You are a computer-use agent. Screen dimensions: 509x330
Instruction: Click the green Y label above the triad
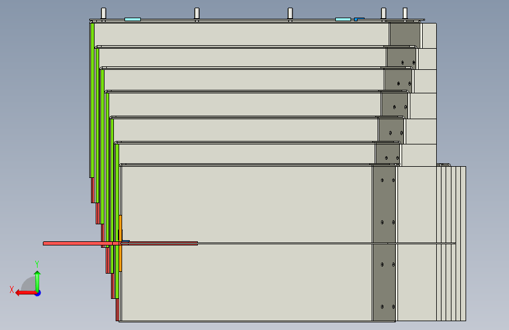(37, 264)
